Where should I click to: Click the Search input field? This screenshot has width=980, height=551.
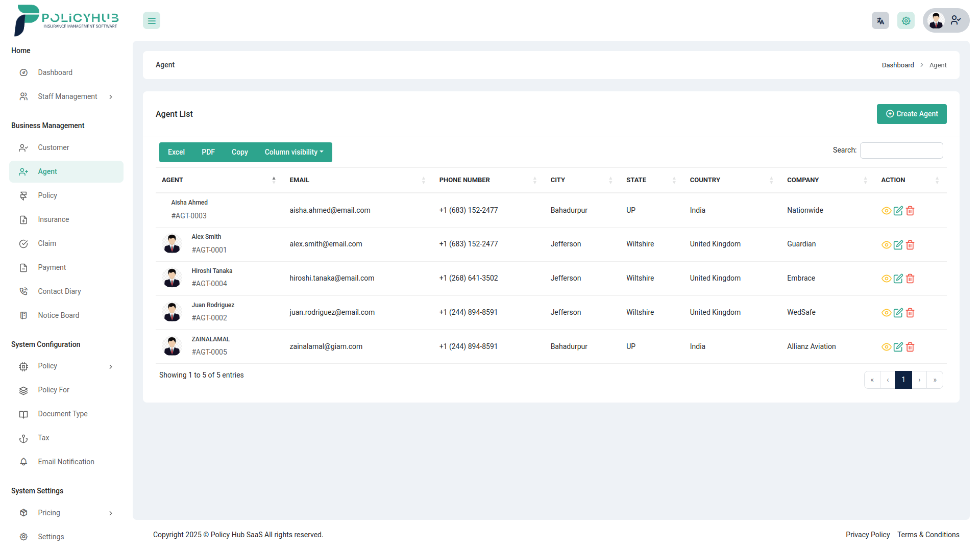click(901, 150)
